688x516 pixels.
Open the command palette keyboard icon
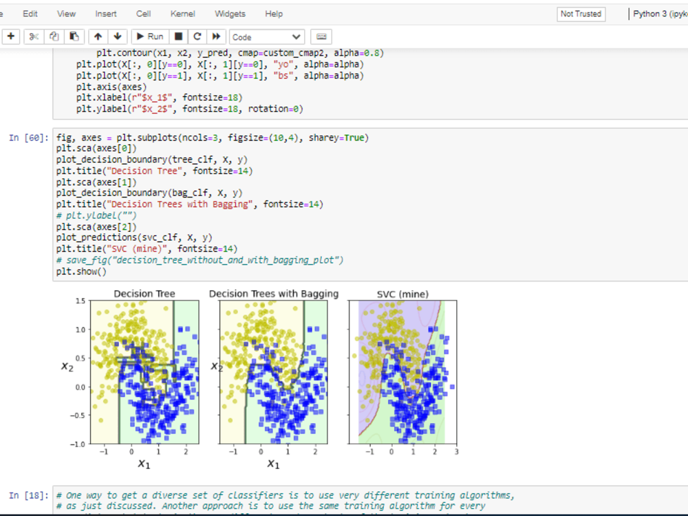click(321, 36)
